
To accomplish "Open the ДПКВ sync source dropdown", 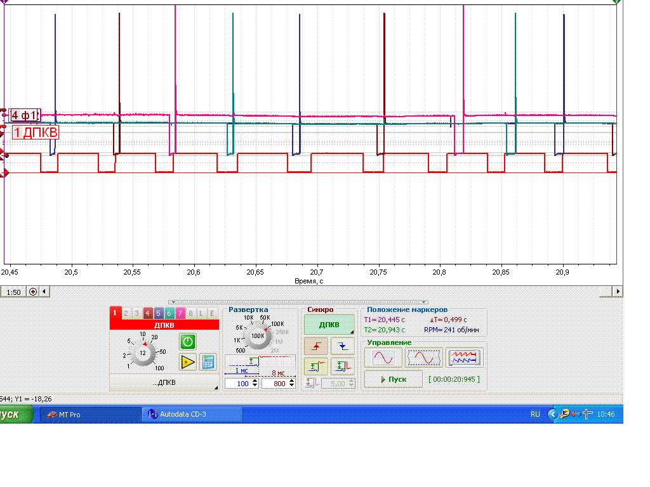I will tap(329, 325).
